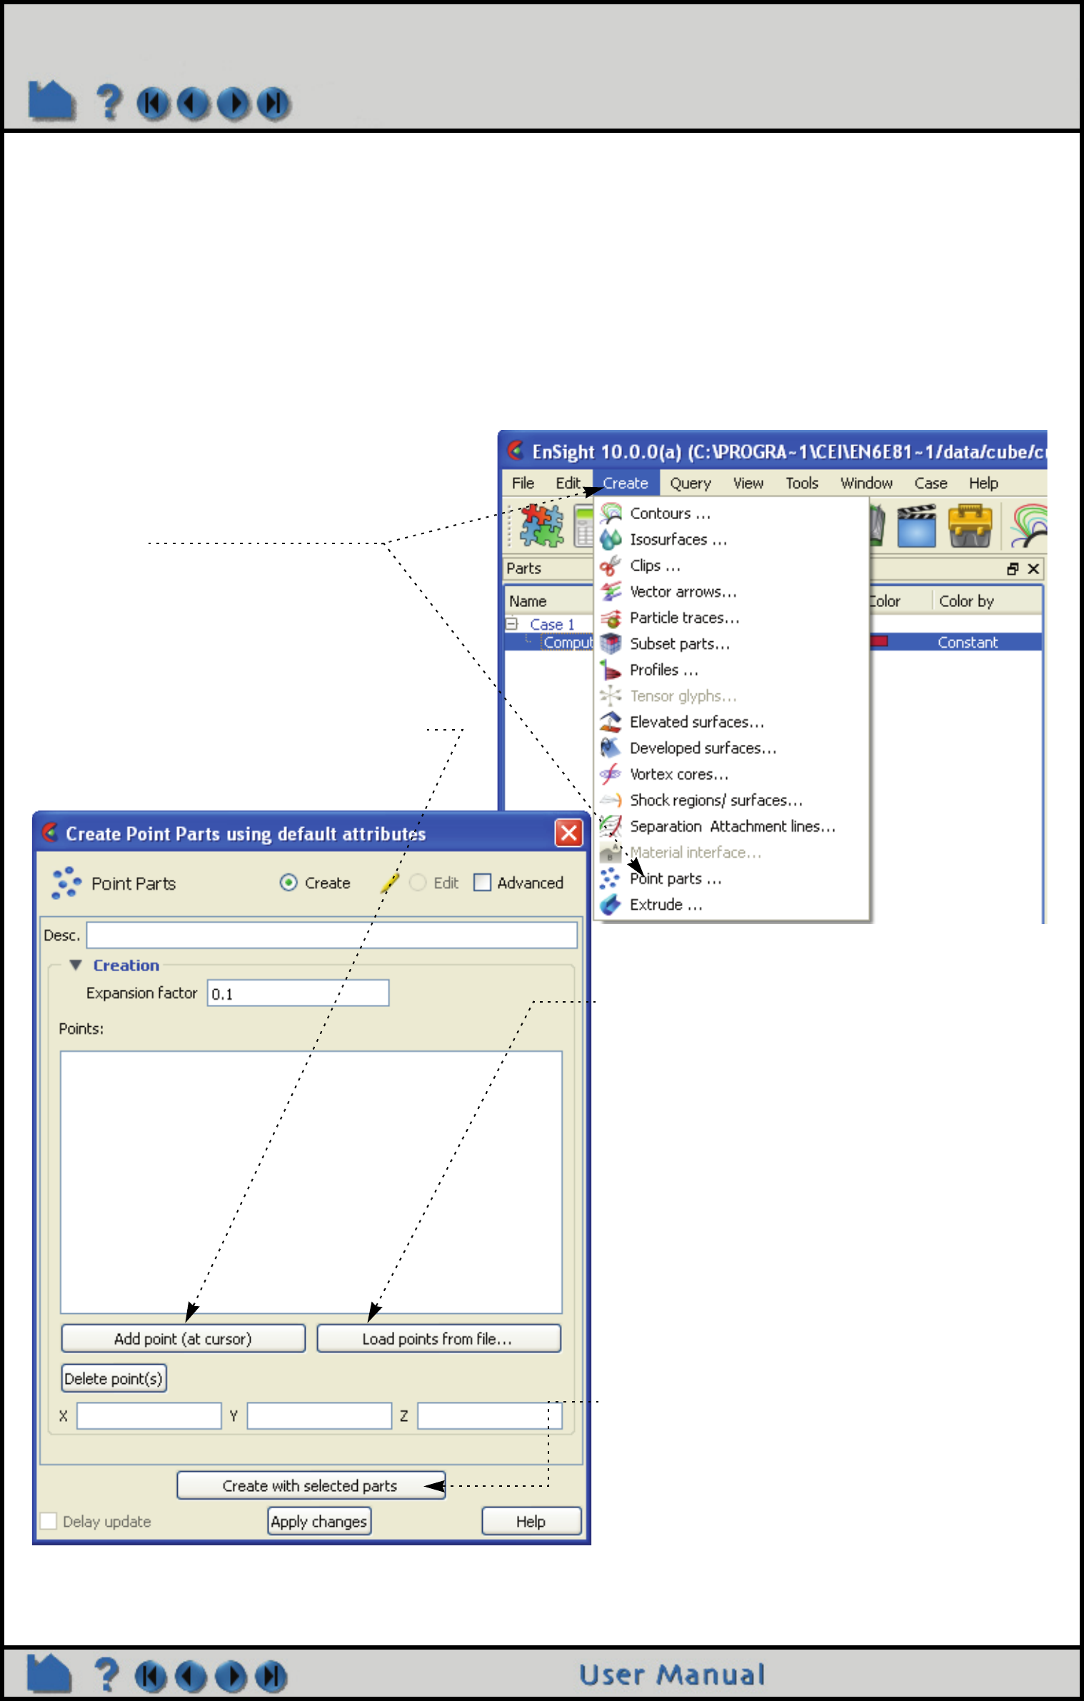
Task: Click the Isosurfaces droplet icon in Create menu
Action: pyautogui.click(x=611, y=539)
